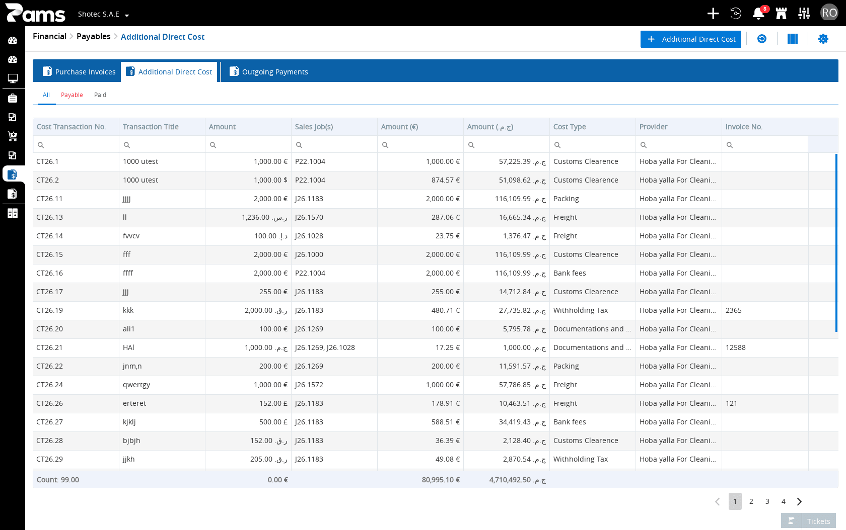
Task: Click sales job 'J26.1269, J26.1028'
Action: tap(325, 347)
